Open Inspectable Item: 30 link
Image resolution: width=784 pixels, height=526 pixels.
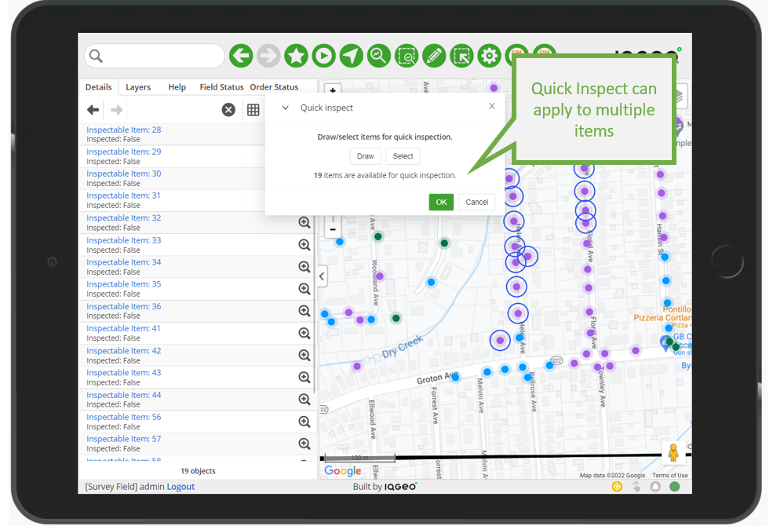pyautogui.click(x=123, y=174)
